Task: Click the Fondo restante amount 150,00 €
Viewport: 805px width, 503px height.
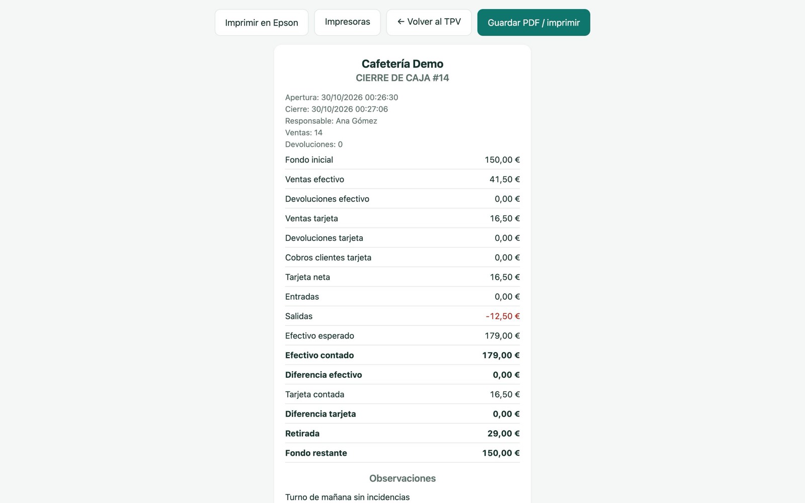Action: 501,453
